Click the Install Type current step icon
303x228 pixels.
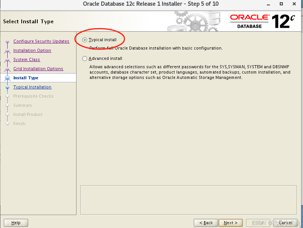(x=8, y=78)
